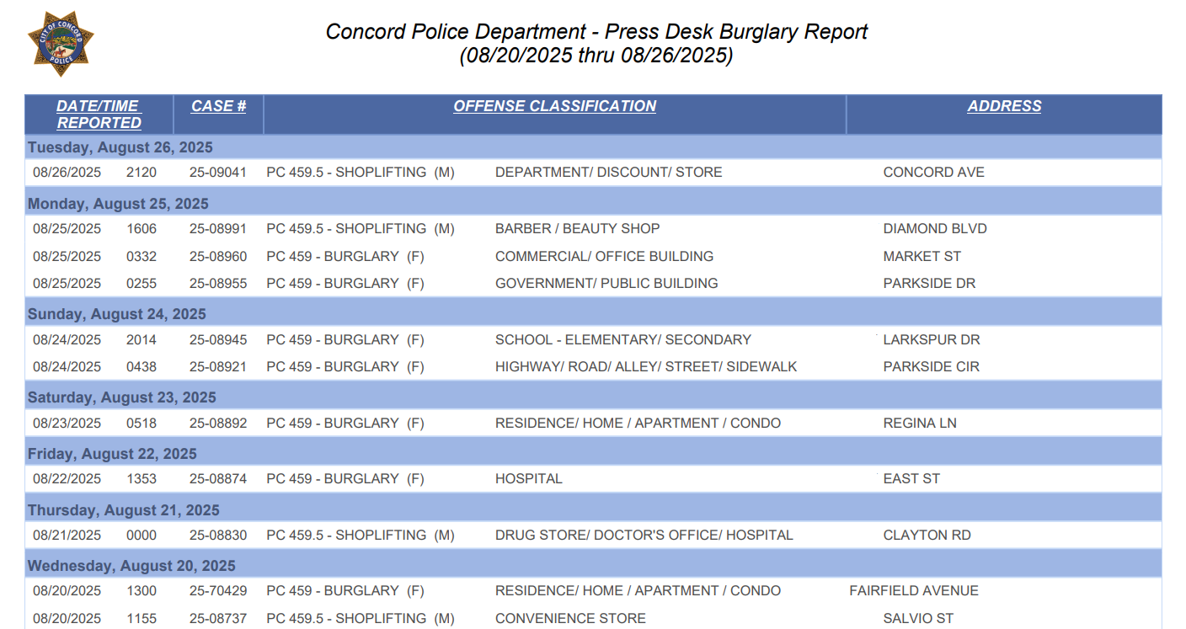The height and width of the screenshot is (629, 1186).
Task: Click the ADDRESS column header
Action: click(x=1004, y=106)
